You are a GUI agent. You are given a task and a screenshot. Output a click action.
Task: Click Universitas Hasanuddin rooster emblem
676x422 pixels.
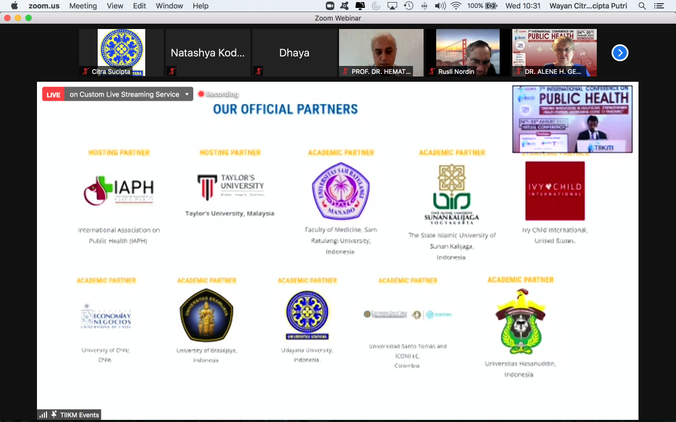(x=520, y=322)
